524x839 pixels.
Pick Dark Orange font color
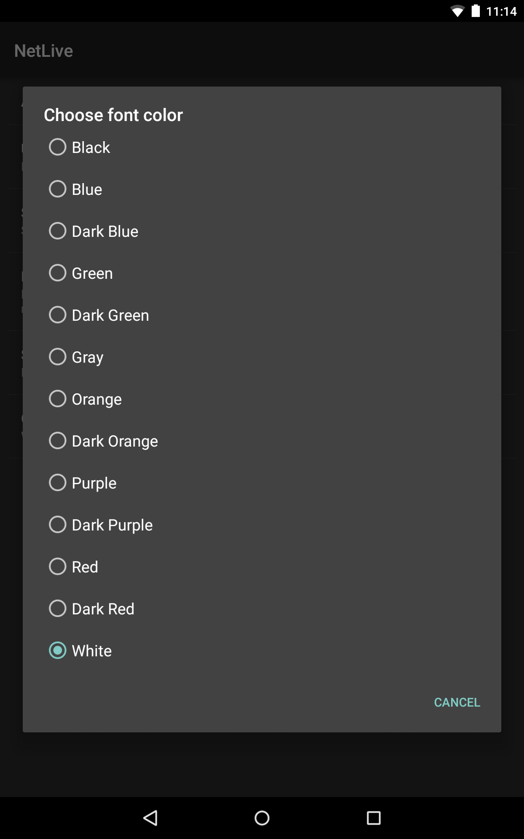(58, 441)
